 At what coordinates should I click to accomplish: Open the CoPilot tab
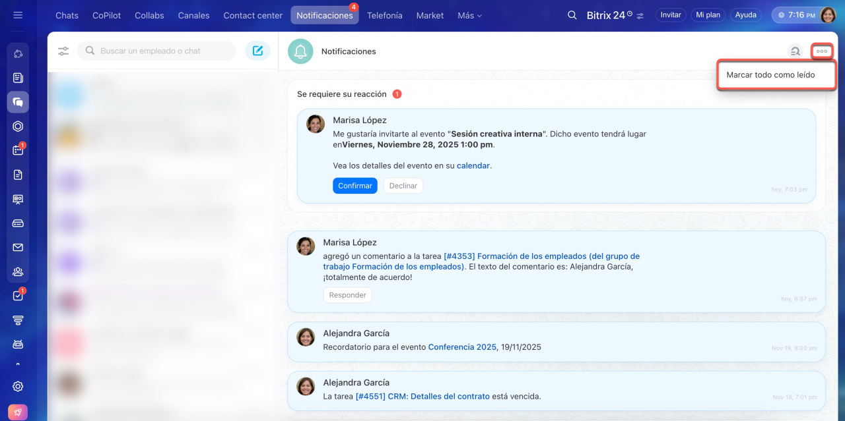106,15
